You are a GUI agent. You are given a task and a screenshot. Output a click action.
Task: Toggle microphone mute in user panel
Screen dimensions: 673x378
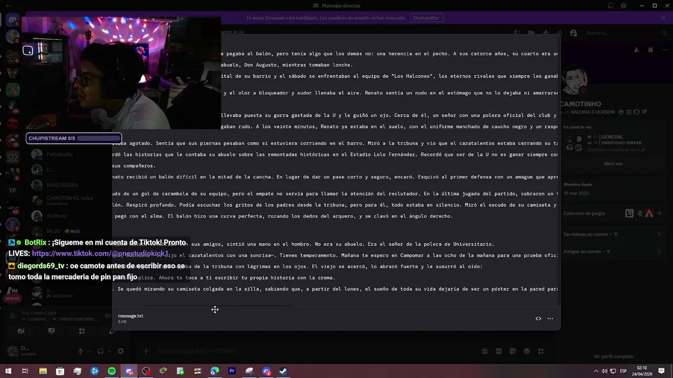click(81, 351)
